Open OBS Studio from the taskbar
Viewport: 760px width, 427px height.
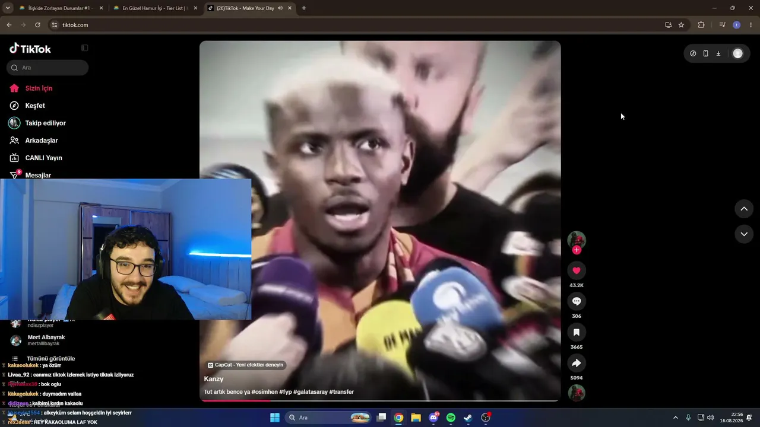(x=486, y=418)
